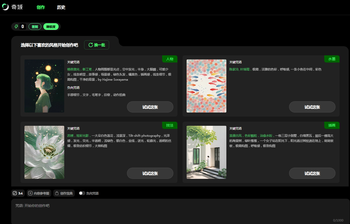Image resolution: width=350 pixels, height=224 pixels.
Task: Click the 赚额度 button
Action: click(x=51, y=27)
